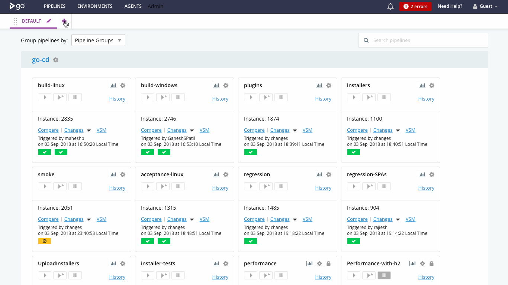Unpause the Performance-with-h2 pipeline
Screen dimensions: 508x285
pyautogui.click(x=384, y=275)
